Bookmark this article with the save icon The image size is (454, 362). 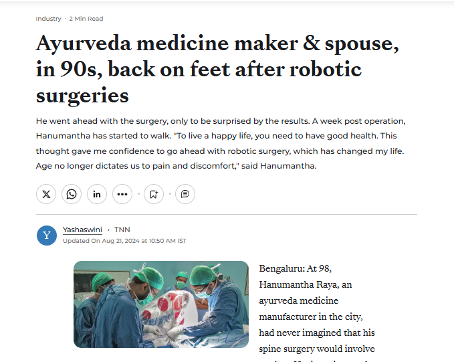pos(154,194)
